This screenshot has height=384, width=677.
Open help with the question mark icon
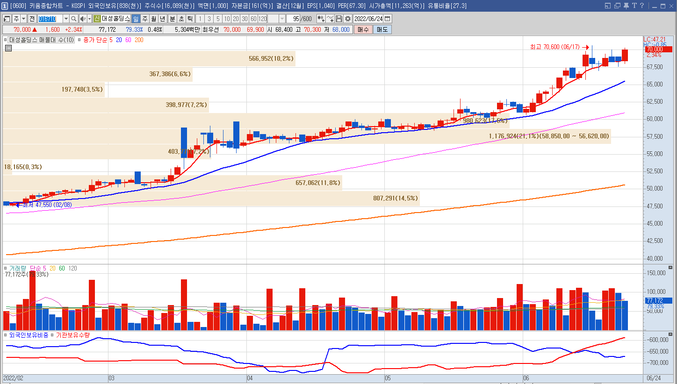(642, 6)
